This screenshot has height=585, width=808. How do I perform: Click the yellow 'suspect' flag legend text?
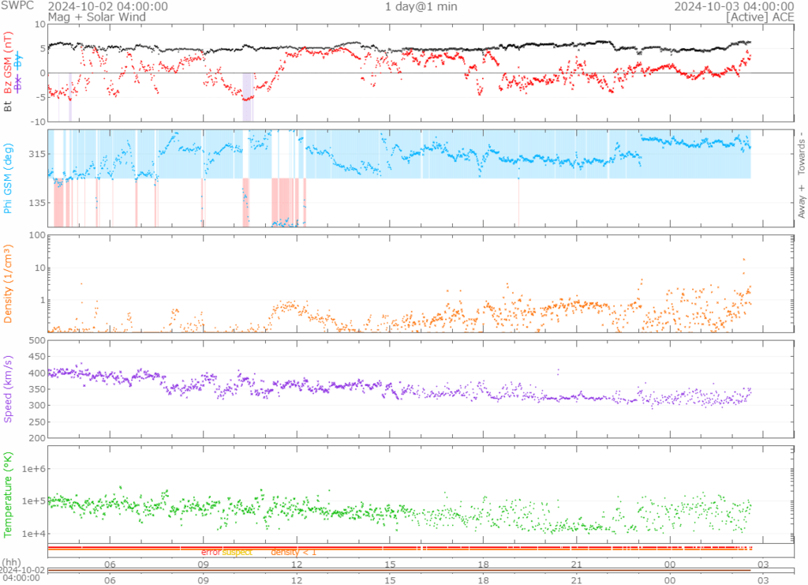(x=237, y=552)
